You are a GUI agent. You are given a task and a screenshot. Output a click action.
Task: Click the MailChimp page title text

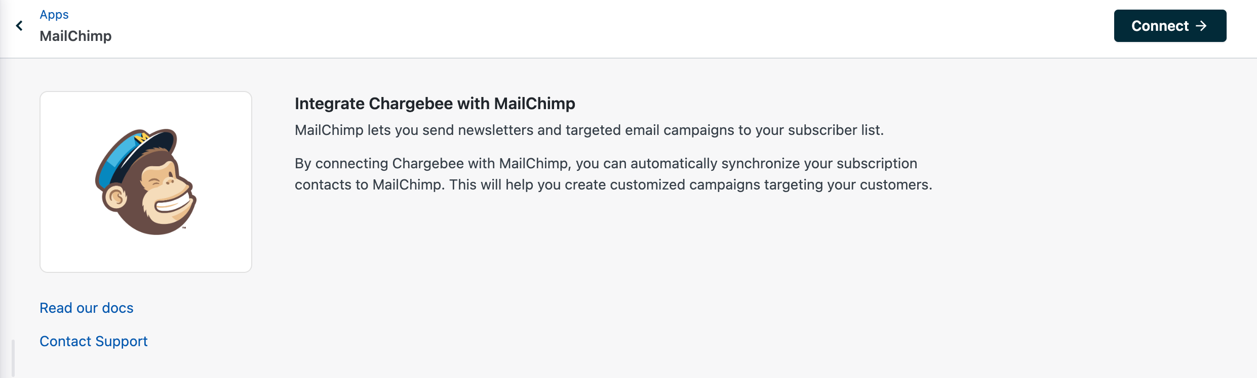click(x=75, y=36)
